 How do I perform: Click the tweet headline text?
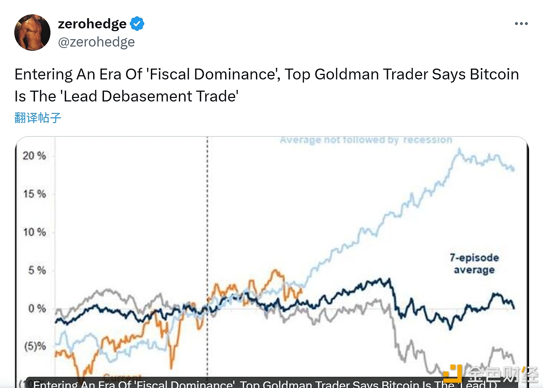[266, 85]
